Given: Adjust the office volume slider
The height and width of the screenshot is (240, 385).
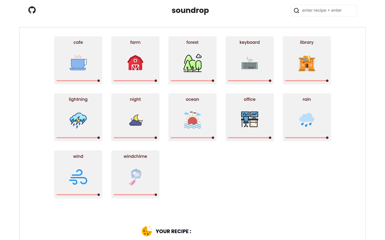Looking at the screenshot, I should click(249, 137).
